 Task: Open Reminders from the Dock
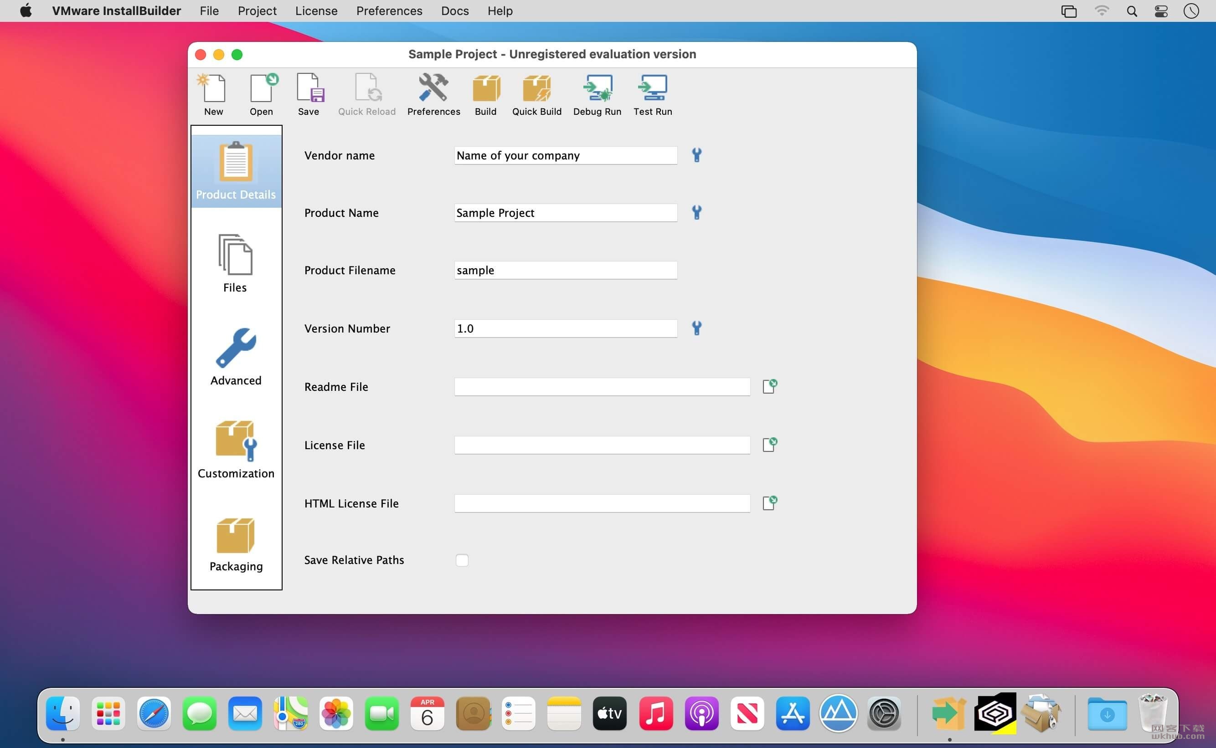518,713
